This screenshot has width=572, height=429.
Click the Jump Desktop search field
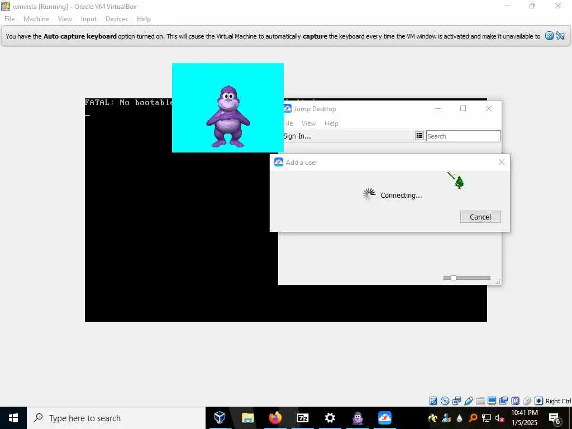[463, 136]
